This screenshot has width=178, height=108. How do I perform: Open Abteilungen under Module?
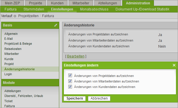pos(12,91)
